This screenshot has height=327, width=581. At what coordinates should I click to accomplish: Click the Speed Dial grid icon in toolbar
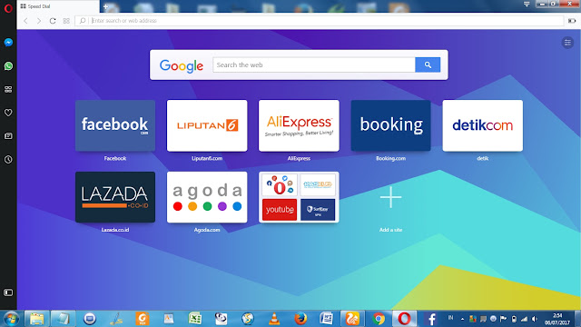tap(66, 21)
